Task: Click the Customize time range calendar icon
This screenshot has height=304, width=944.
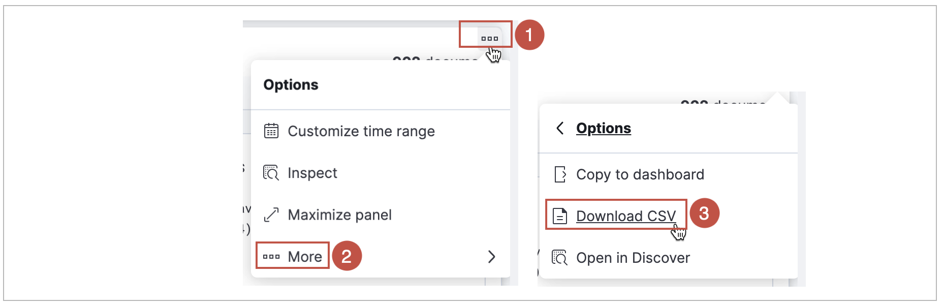Action: pos(272,131)
